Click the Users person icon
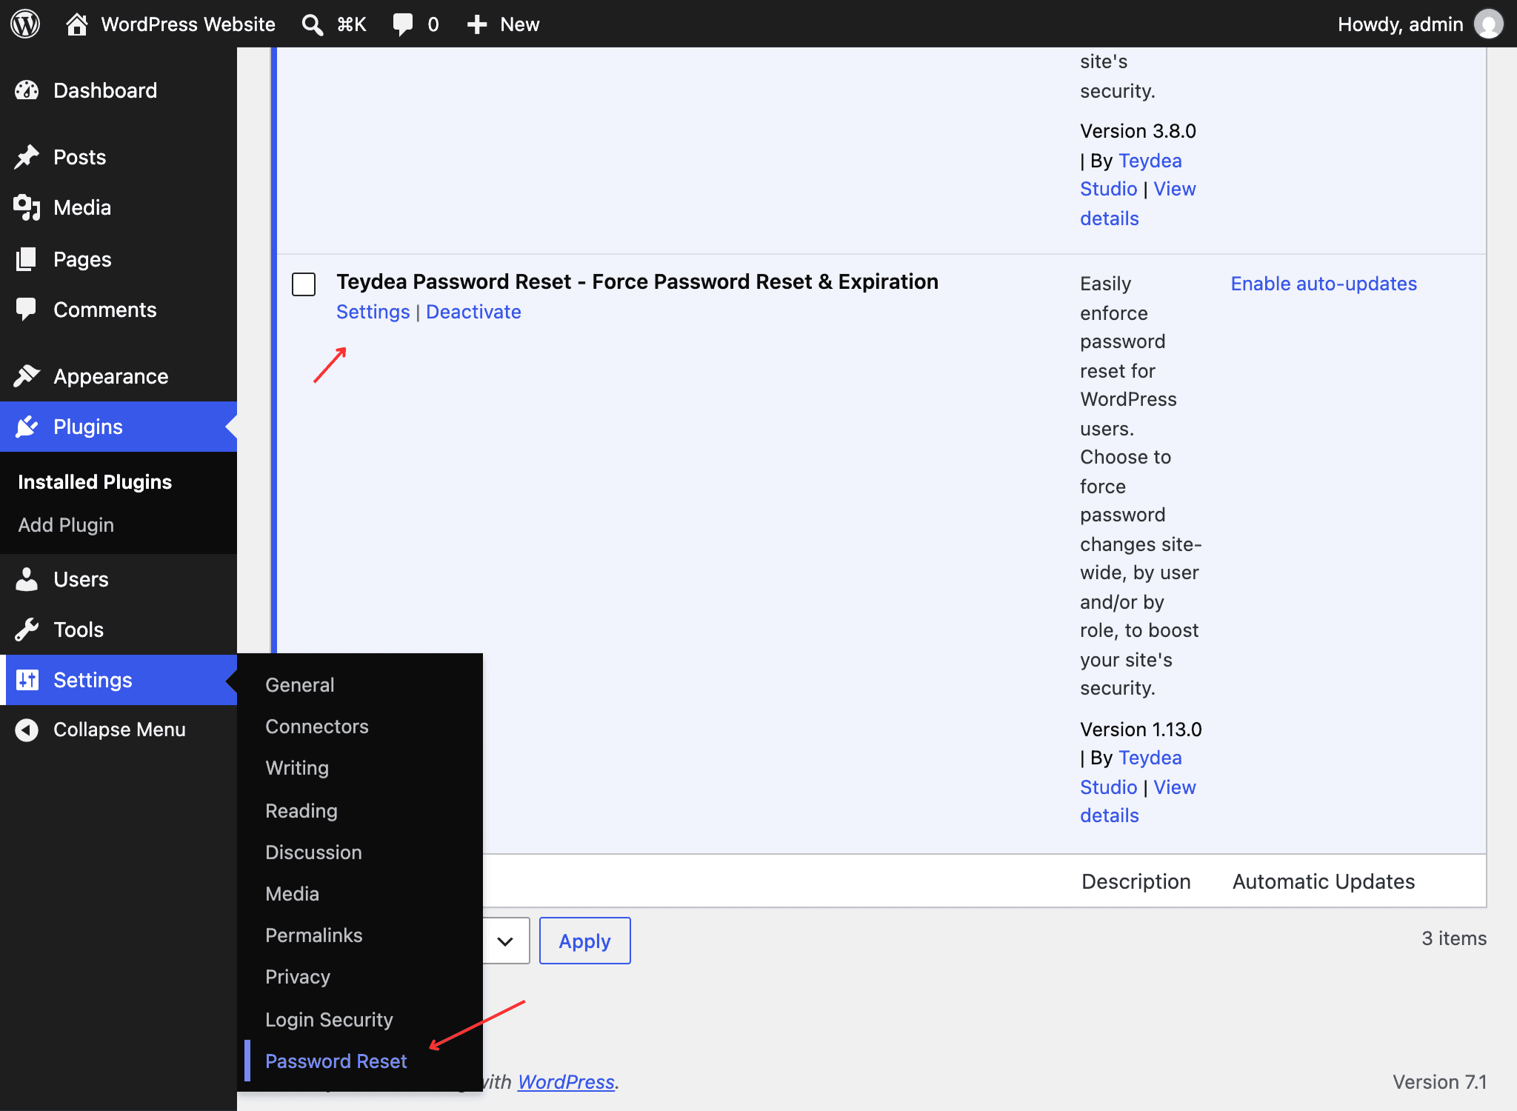The image size is (1517, 1111). (27, 579)
